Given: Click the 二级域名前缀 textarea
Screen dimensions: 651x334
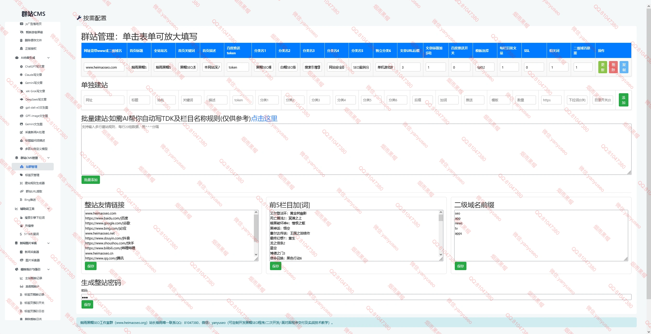Looking at the screenshot, I should [541, 236].
